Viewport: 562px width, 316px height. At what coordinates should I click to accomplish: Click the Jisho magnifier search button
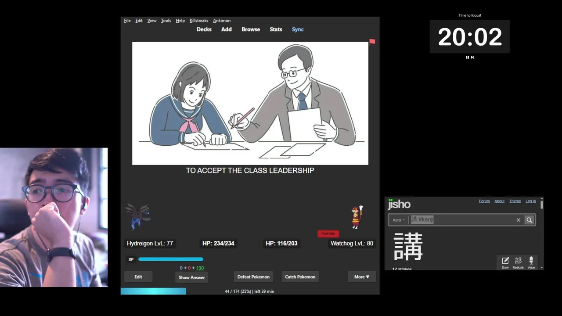[529, 220]
